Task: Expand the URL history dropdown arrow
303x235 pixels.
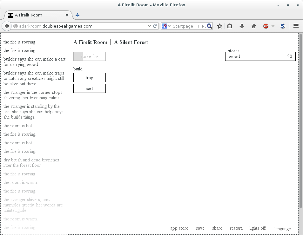Action: click(x=149, y=26)
